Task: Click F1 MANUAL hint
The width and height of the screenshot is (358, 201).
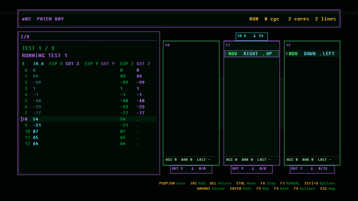Action: pyautogui.click(x=290, y=183)
